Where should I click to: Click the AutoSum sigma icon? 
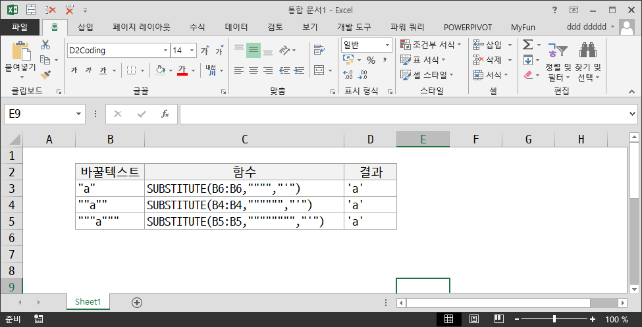coord(528,45)
